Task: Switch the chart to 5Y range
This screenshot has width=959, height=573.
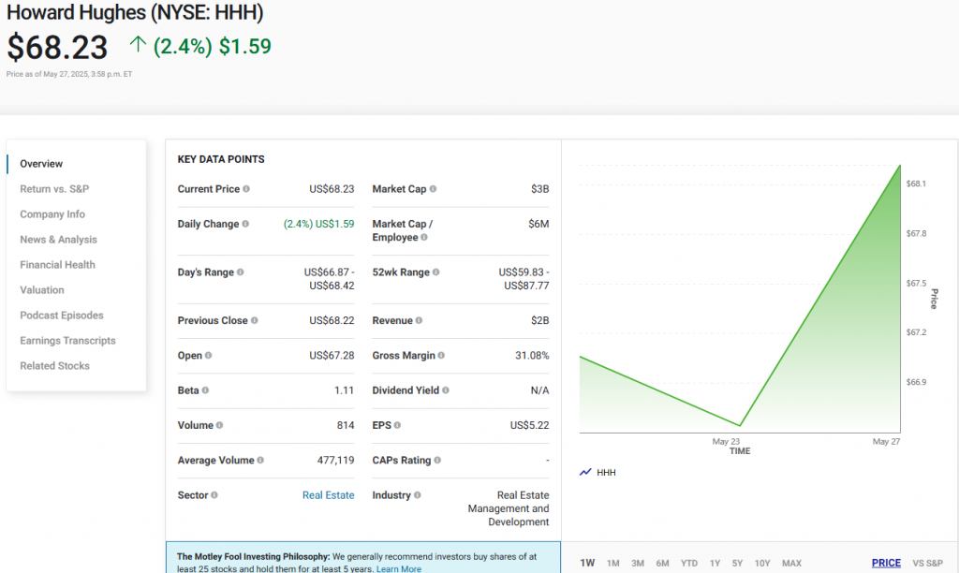Action: point(738,564)
